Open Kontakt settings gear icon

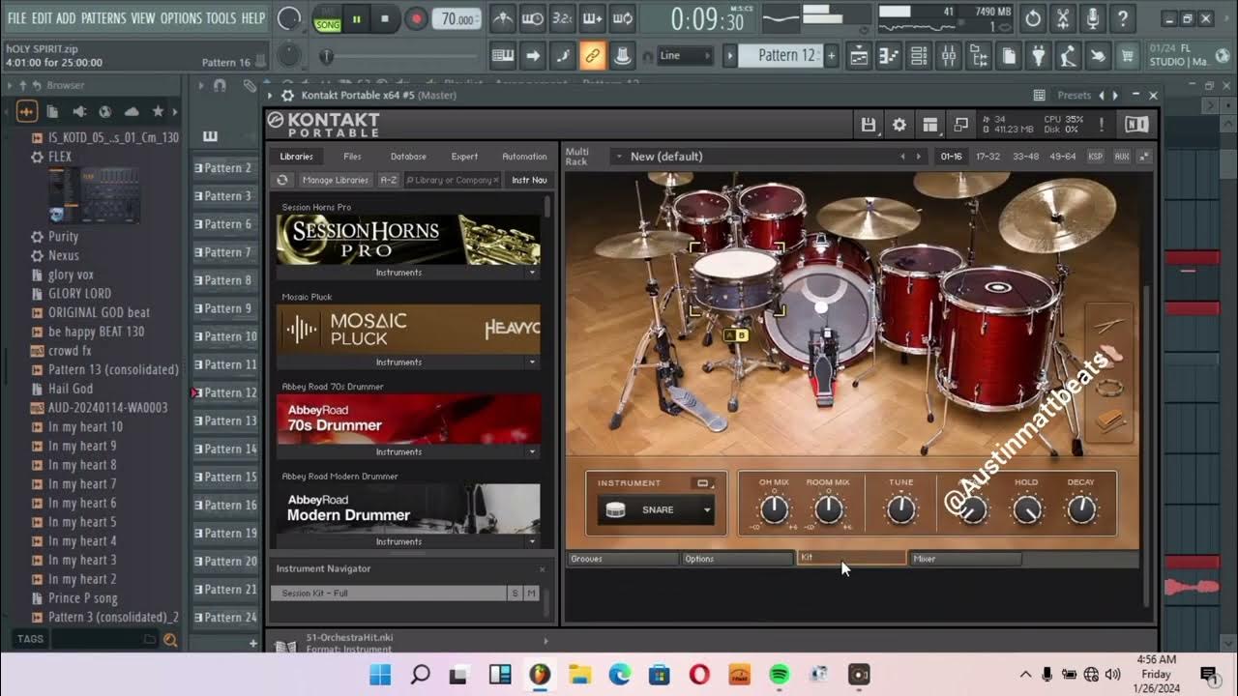[x=899, y=125]
